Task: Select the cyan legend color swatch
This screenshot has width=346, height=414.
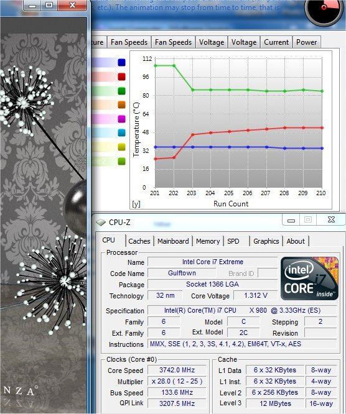Action: 121,133
